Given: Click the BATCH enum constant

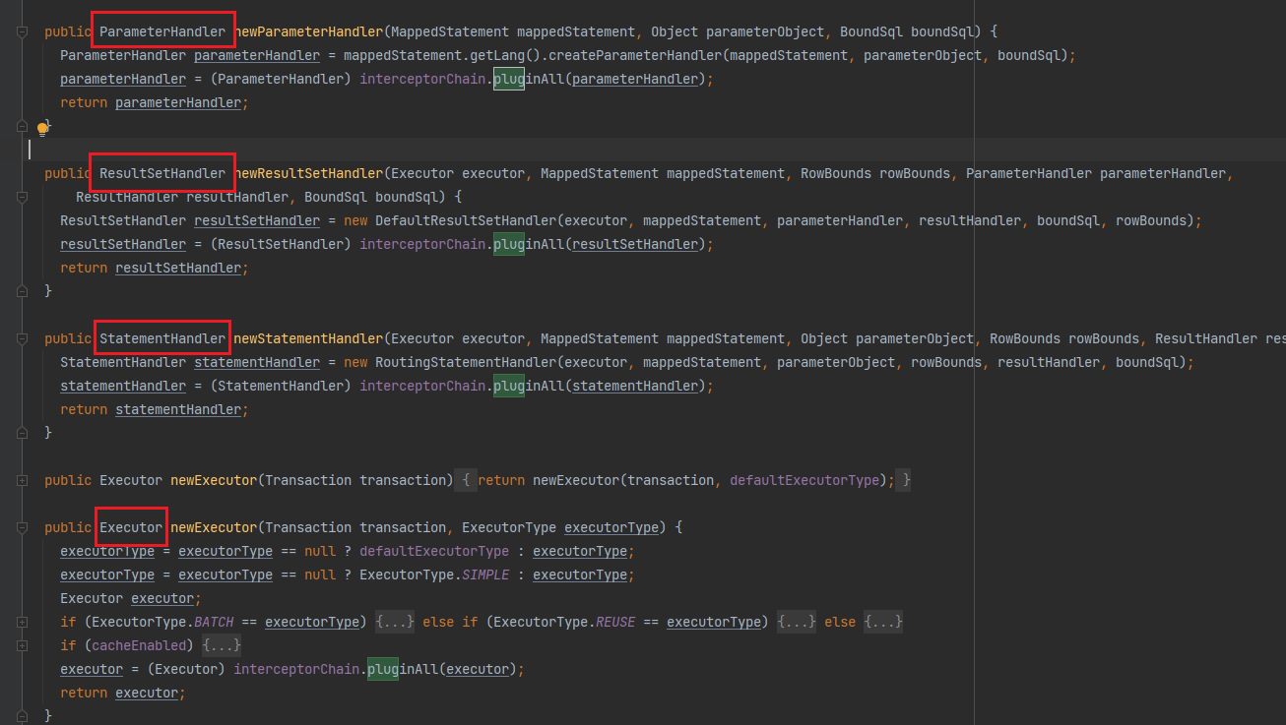Looking at the screenshot, I should 214,622.
